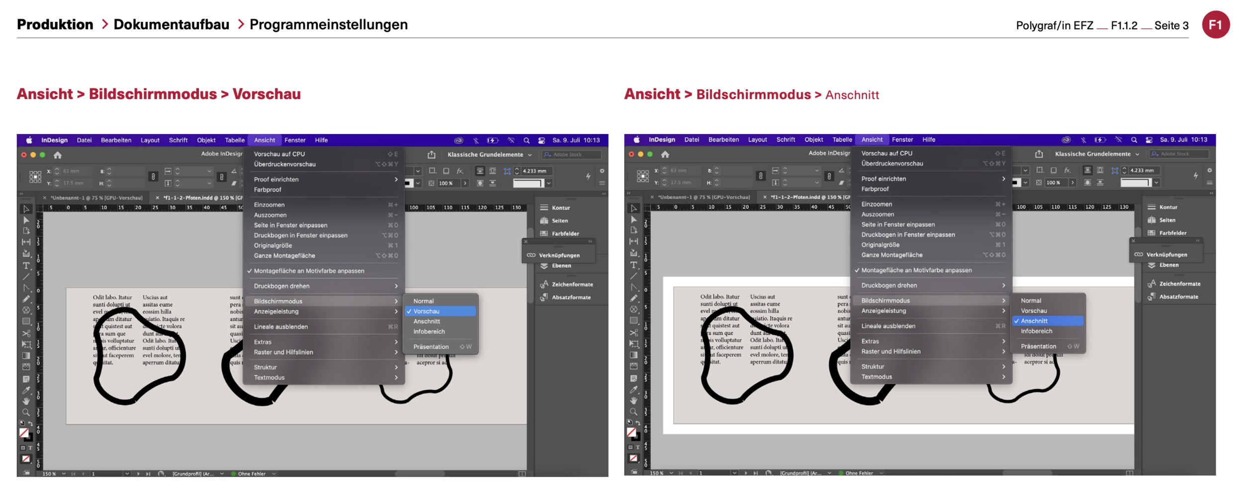Viewport: 1243px width, 496px height.
Task: Pick the Eyedropper tool in left screenshot
Action: (26, 390)
